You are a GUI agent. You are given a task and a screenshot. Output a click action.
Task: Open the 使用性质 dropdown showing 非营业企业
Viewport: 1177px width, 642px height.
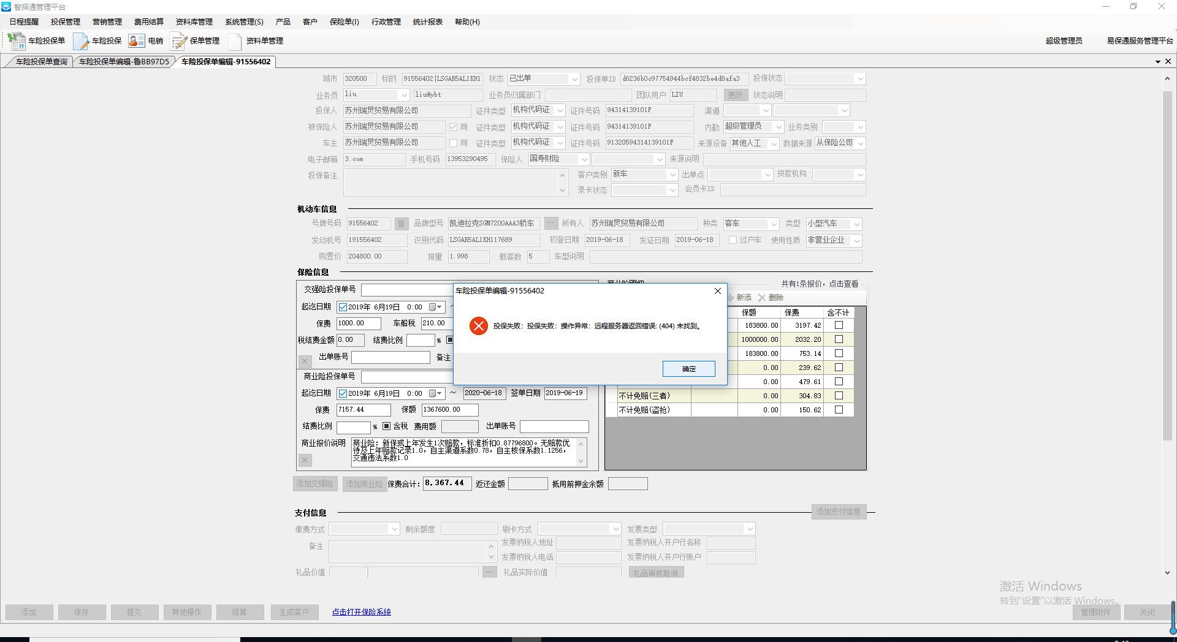pyautogui.click(x=856, y=241)
